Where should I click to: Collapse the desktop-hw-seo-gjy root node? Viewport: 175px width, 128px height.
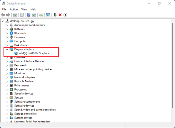(x=3, y=21)
